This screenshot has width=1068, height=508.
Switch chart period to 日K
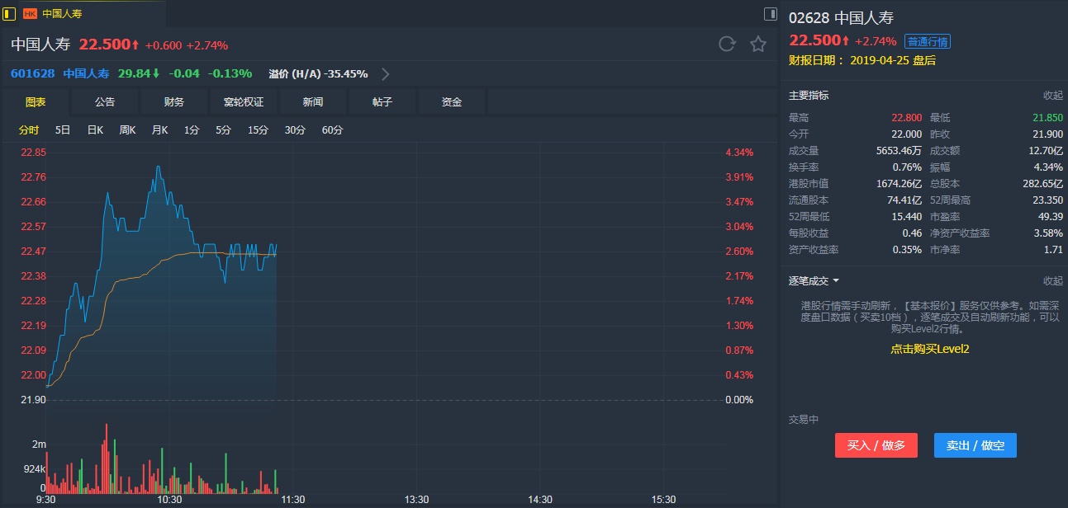95,130
